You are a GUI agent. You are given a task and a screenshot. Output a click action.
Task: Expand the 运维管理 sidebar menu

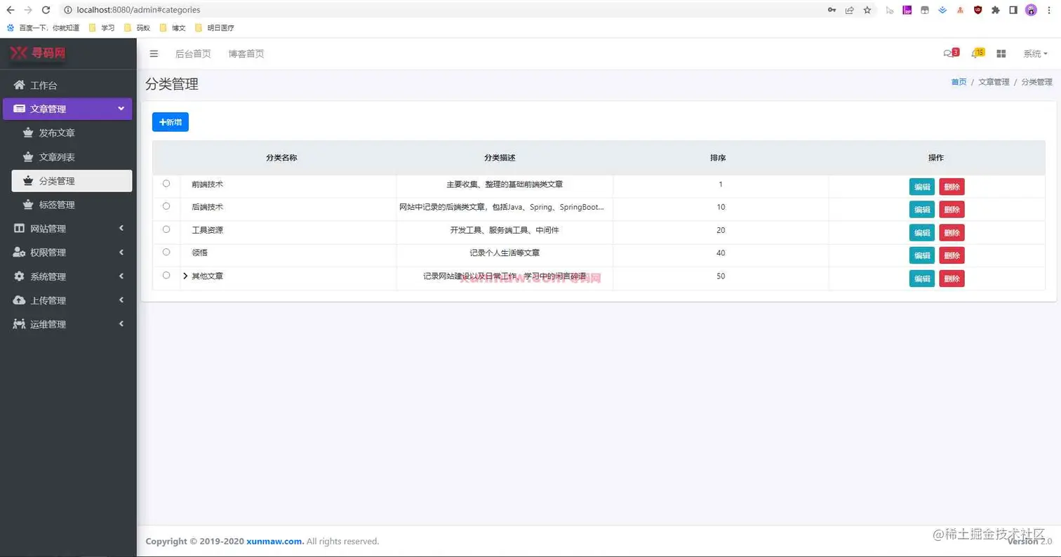coord(67,324)
